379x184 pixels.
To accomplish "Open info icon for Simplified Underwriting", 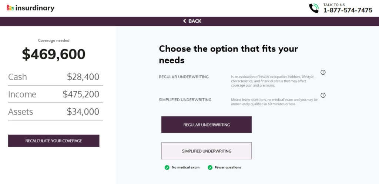I will click(323, 95).
